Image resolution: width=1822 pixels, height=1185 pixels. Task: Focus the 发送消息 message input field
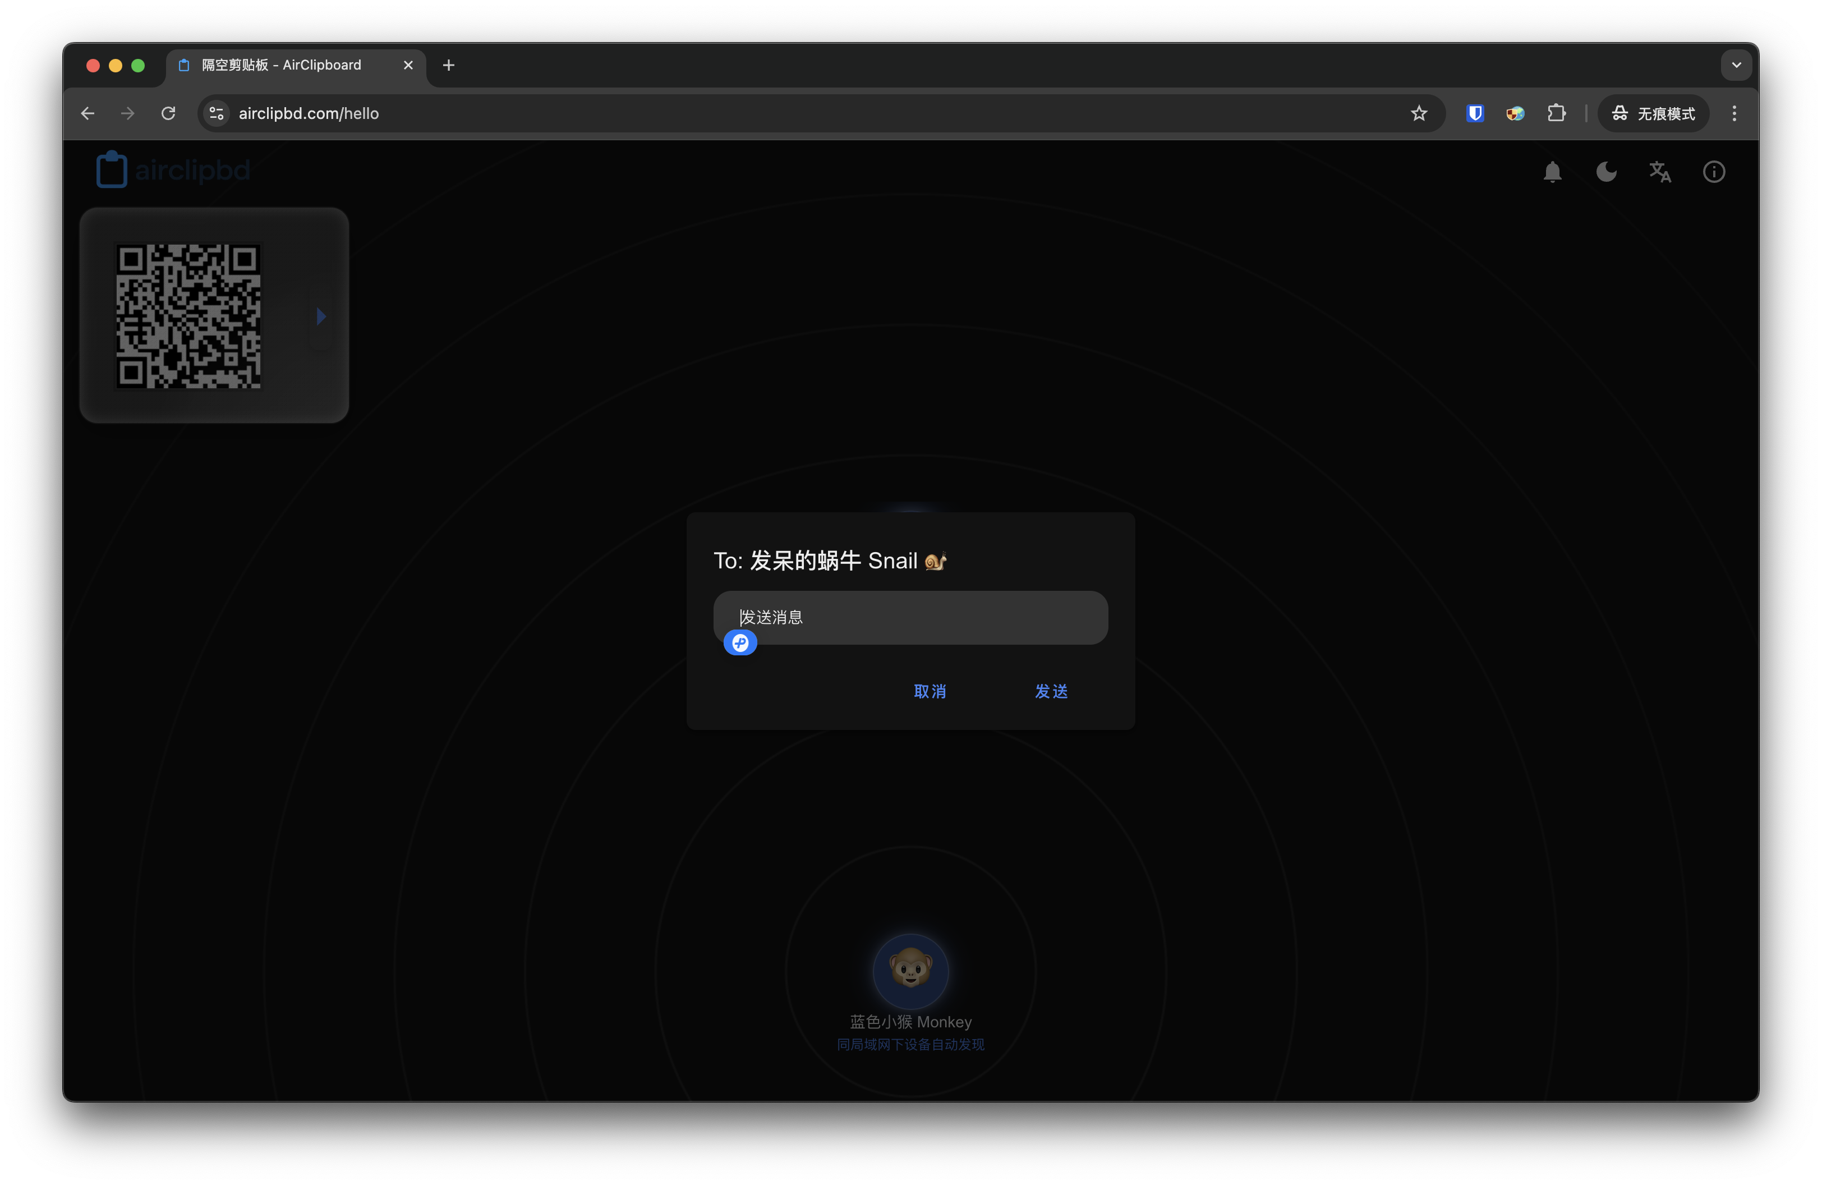click(x=910, y=617)
